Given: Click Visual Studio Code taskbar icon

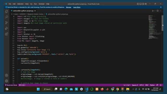Looking at the screenshot, I should [x=87, y=89].
